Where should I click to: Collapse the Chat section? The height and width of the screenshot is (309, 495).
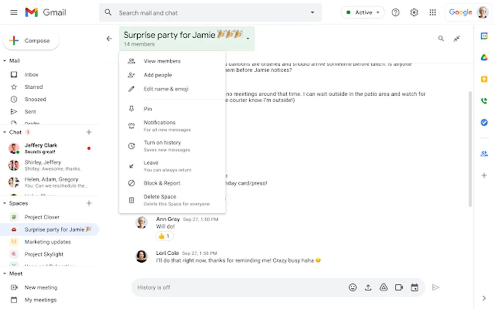(5, 132)
